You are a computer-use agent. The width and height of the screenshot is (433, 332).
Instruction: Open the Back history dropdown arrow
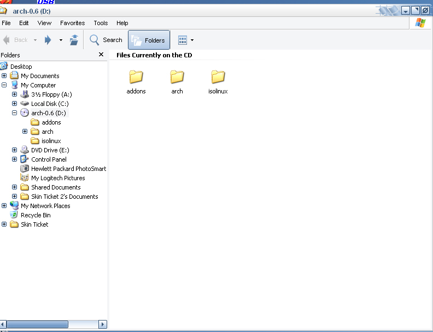pos(35,40)
